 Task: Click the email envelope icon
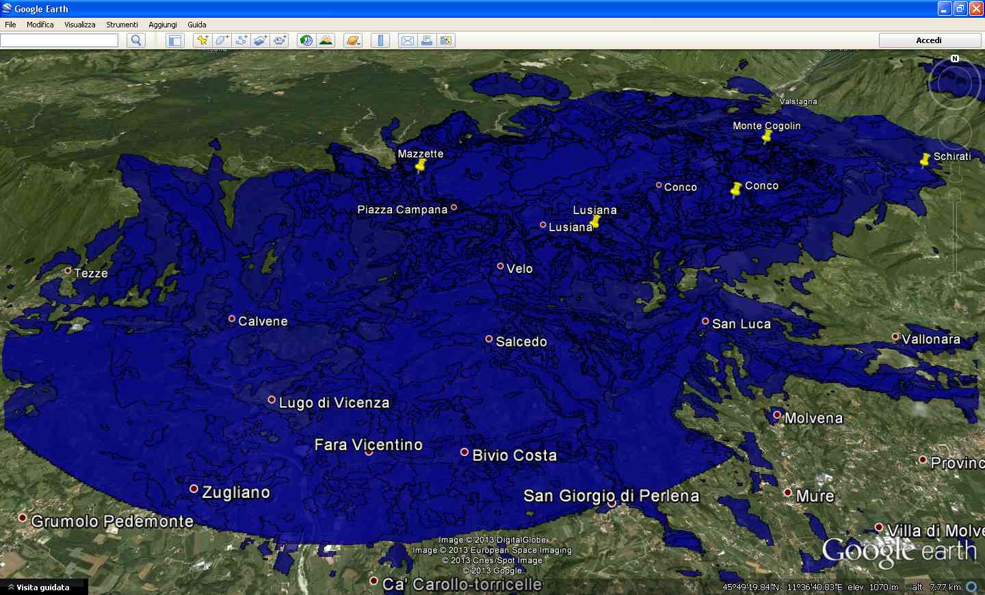tap(408, 40)
